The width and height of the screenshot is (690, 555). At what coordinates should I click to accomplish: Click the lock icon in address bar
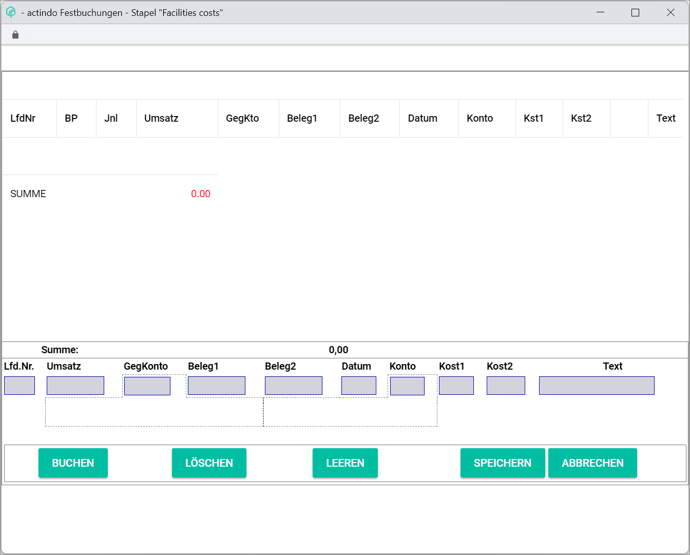pos(15,35)
